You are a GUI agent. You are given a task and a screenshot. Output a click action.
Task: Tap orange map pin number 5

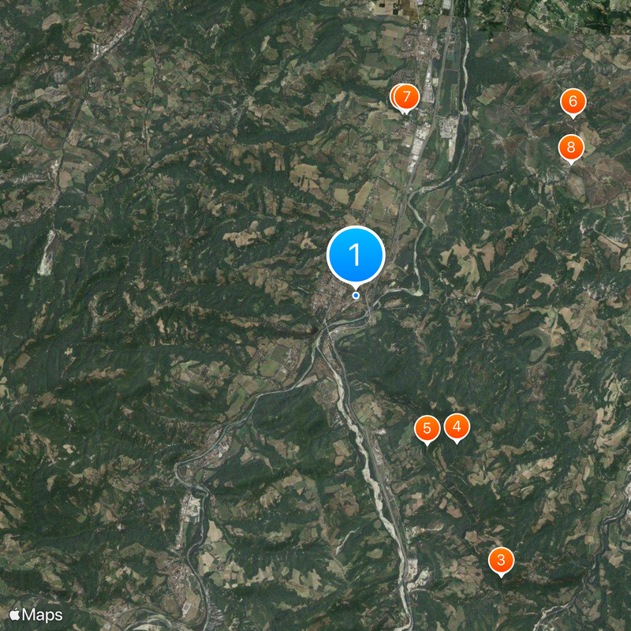point(427,428)
